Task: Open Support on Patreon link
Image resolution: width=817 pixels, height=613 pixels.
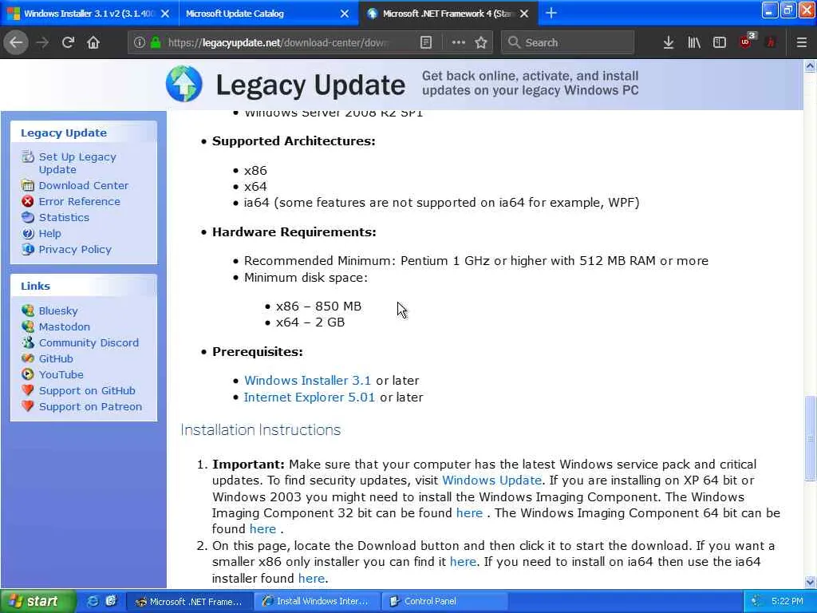Action: pos(90,406)
